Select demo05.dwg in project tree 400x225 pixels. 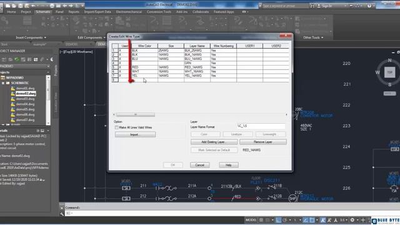coord(25,109)
